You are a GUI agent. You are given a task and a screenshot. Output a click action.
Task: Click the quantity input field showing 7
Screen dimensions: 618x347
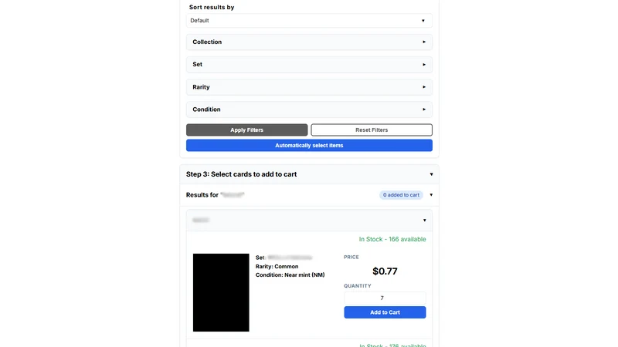[385, 298]
